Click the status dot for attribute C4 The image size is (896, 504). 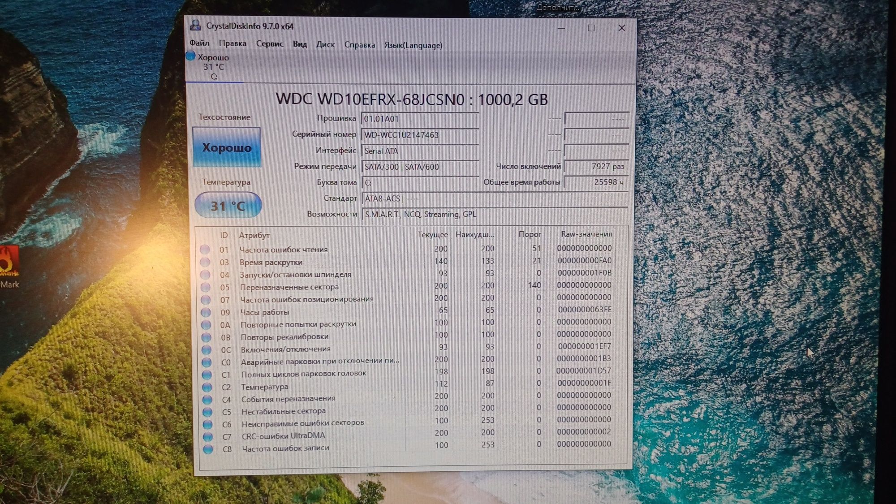207,399
